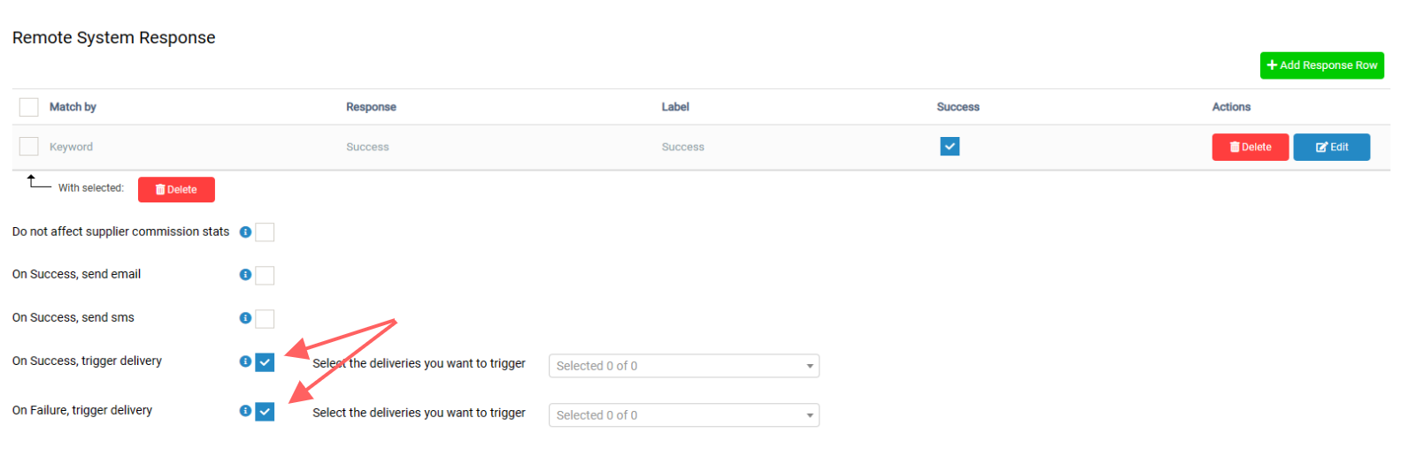This screenshot has height=456, width=1401.
Task: Uncheck On Failure, trigger delivery
Action: click(265, 412)
